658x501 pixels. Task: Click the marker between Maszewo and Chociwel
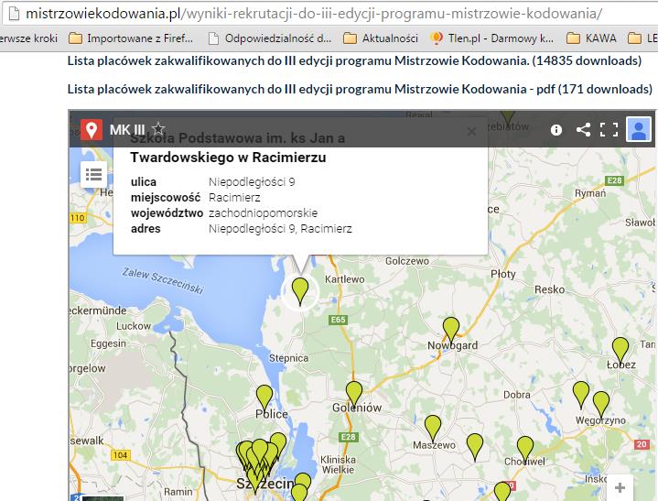[475, 447]
